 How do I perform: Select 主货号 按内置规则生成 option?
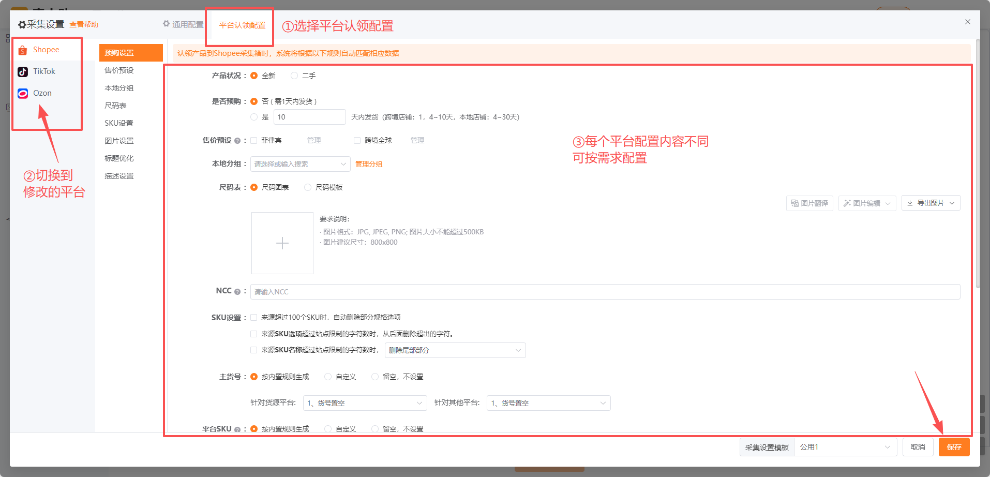(254, 377)
